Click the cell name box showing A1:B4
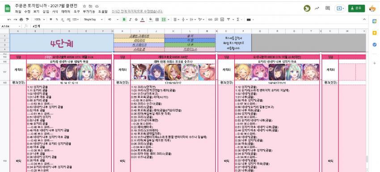The image size is (380, 172). [x=11, y=26]
